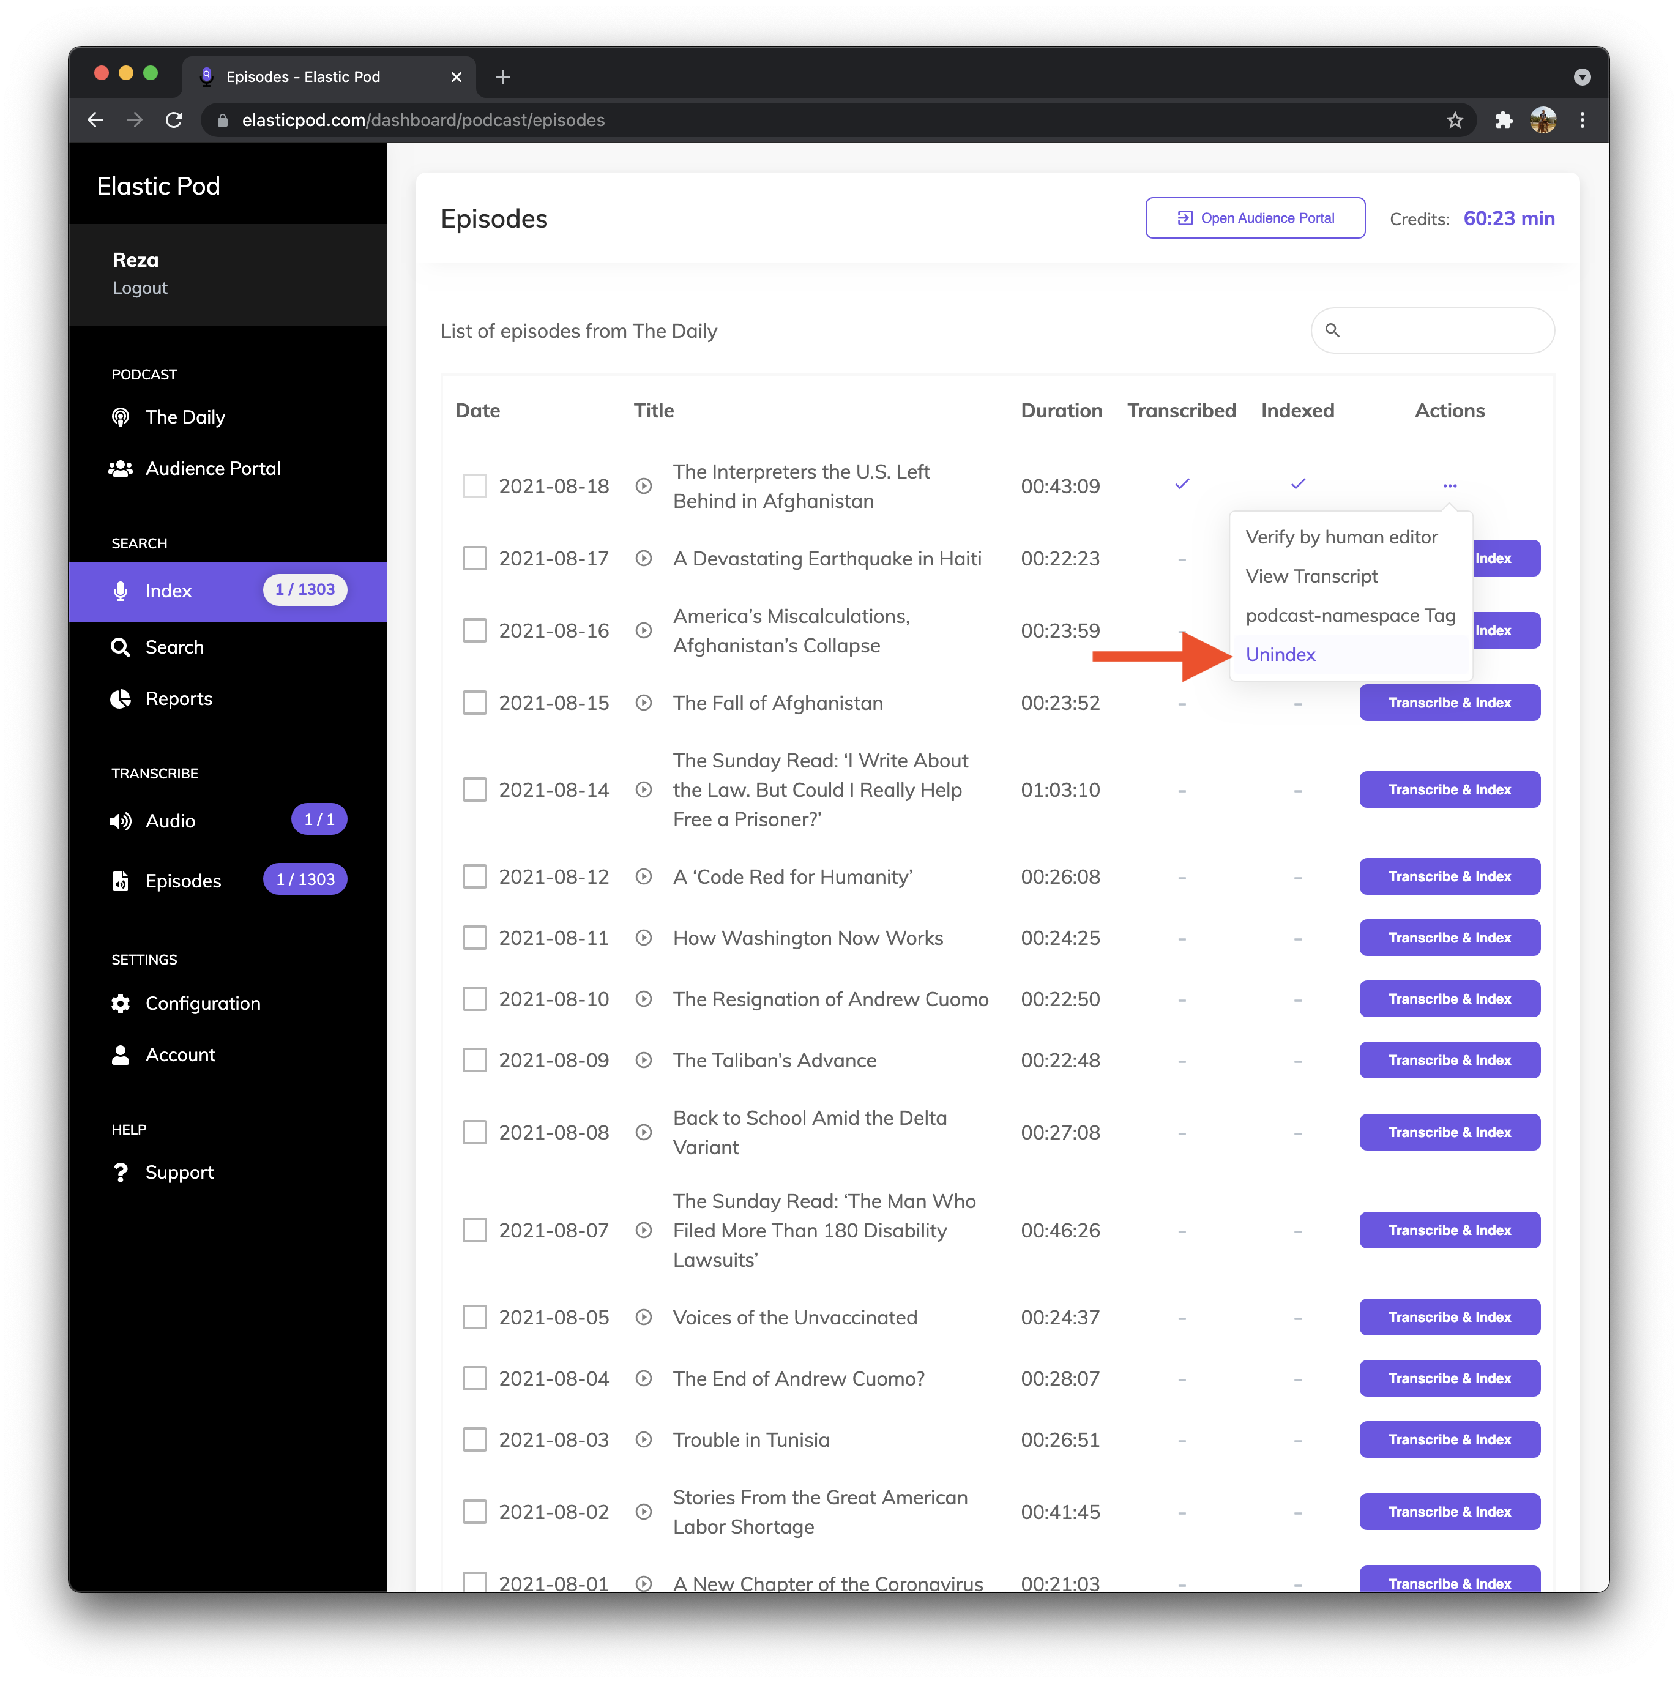Play A Devastating Earthquake in Haiti episode
Screen dimensions: 1678x1683
click(x=644, y=558)
